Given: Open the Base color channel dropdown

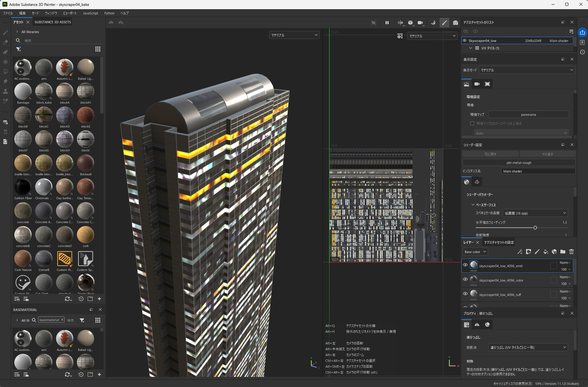Looking at the screenshot, I should pyautogui.click(x=475, y=252).
